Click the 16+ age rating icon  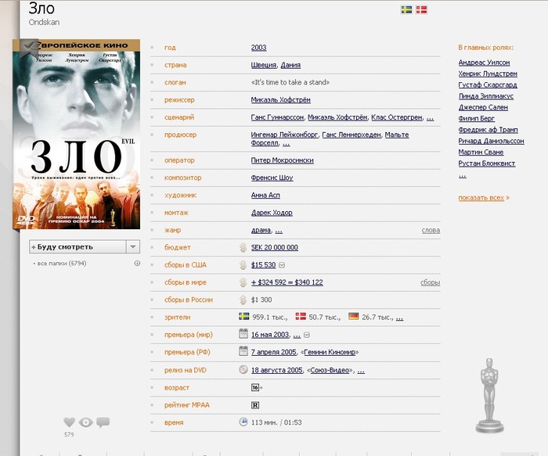(256, 388)
